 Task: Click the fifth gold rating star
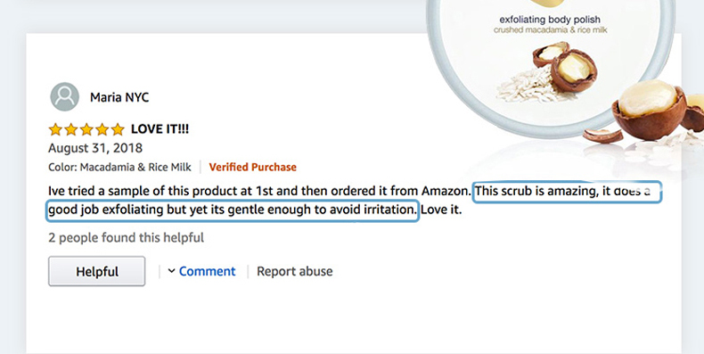click(118, 129)
